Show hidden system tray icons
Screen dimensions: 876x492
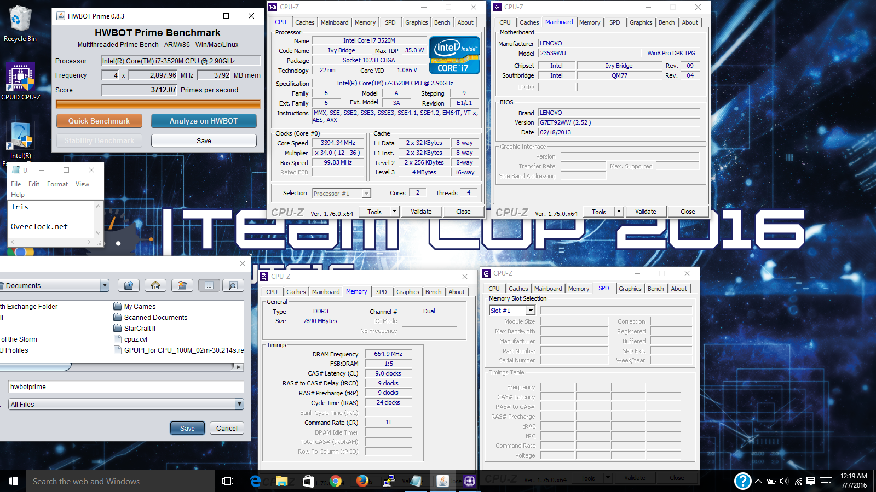[x=758, y=481]
